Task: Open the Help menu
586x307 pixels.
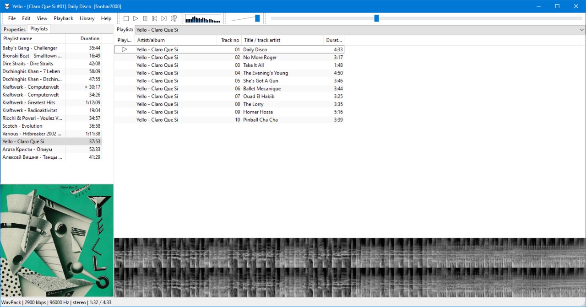Action: [x=106, y=18]
